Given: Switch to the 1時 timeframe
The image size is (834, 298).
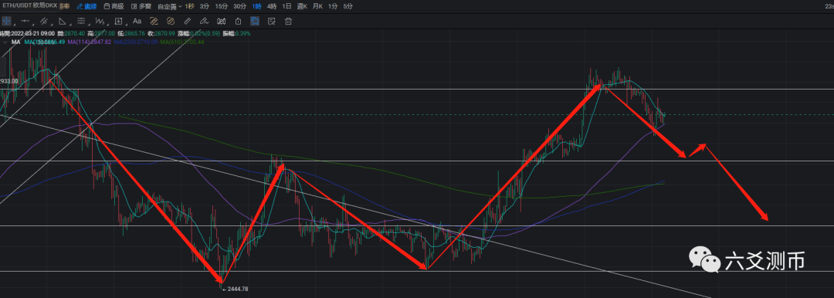Looking at the screenshot, I should [257, 6].
